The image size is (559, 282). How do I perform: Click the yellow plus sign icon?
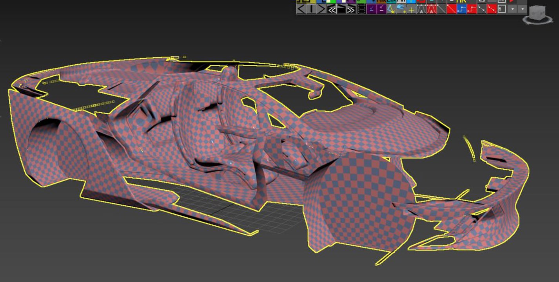[x=411, y=9]
